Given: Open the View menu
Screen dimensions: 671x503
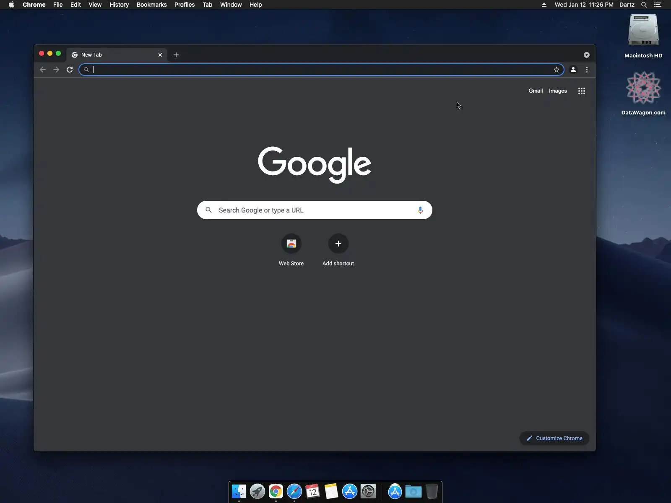Looking at the screenshot, I should 95,5.
